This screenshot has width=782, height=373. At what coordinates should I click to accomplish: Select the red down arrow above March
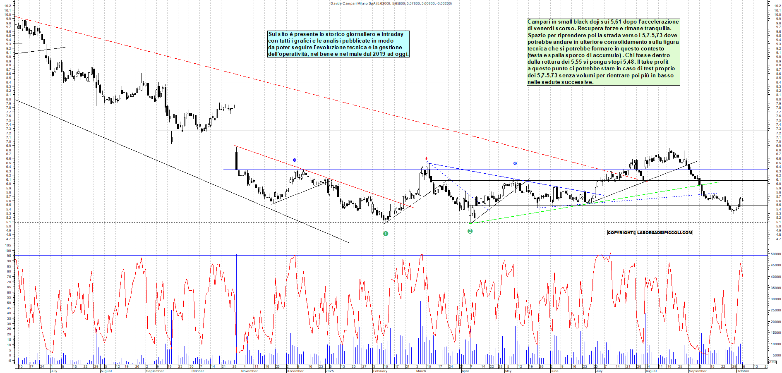[426, 158]
